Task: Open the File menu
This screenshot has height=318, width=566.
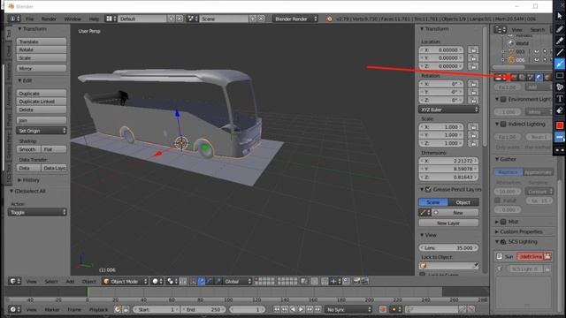Action: [x=29, y=19]
